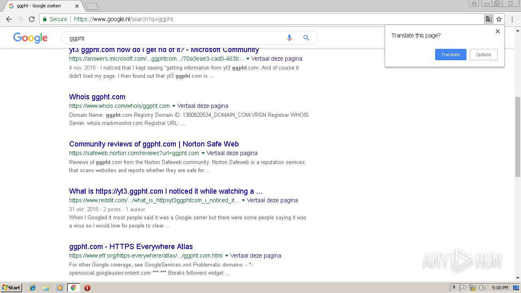Open the Windows Start menu
This screenshot has width=521, height=293.
11,288
